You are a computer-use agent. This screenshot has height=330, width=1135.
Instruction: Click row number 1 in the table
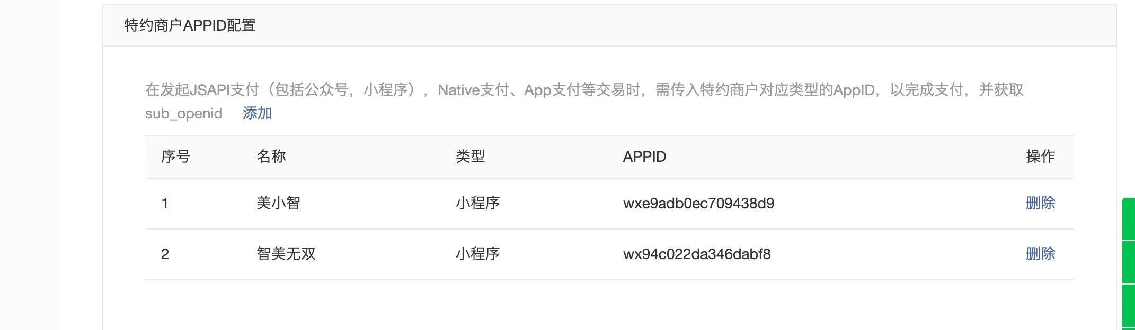(165, 203)
